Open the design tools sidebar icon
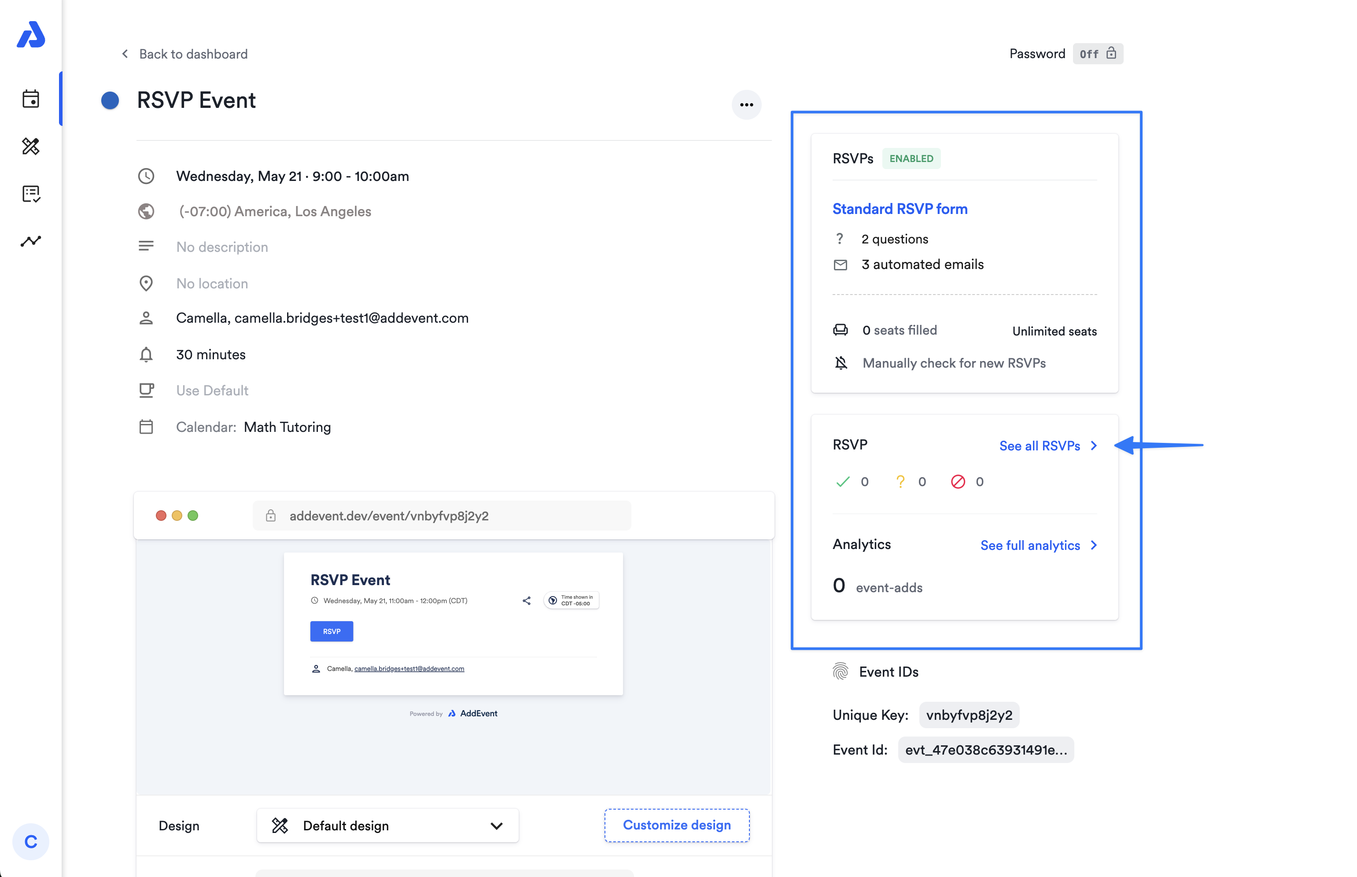1357x877 pixels. click(x=31, y=146)
